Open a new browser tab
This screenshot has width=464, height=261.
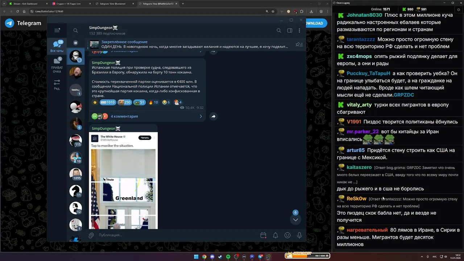click(x=183, y=4)
